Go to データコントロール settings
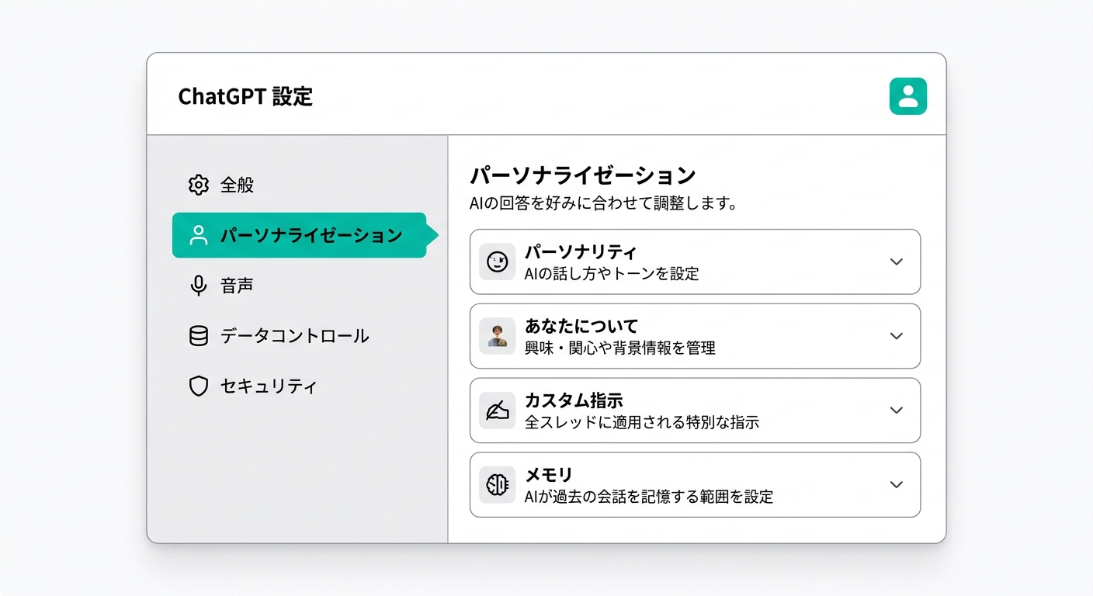 click(294, 336)
